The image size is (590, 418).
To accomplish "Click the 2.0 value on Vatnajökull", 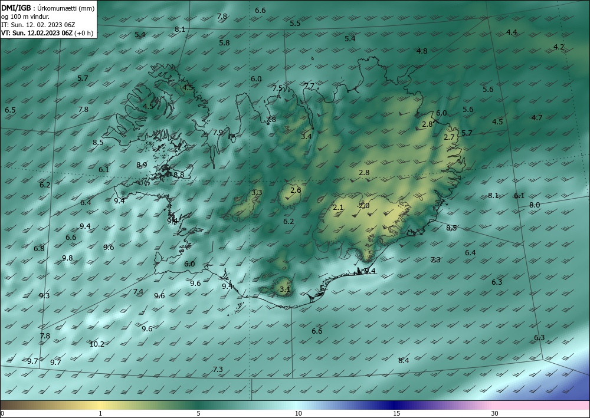I will 364,206.
